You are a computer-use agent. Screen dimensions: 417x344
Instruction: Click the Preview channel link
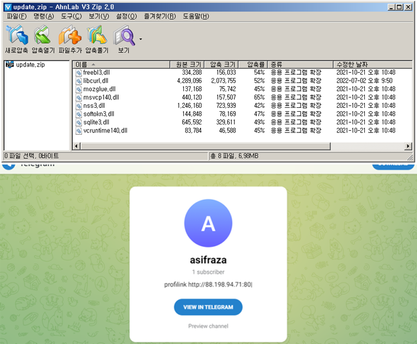208,326
